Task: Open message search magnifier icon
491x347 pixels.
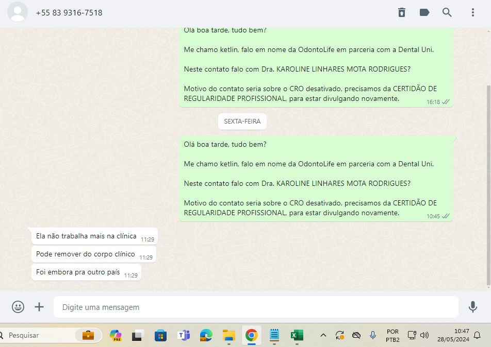Action: tap(447, 12)
